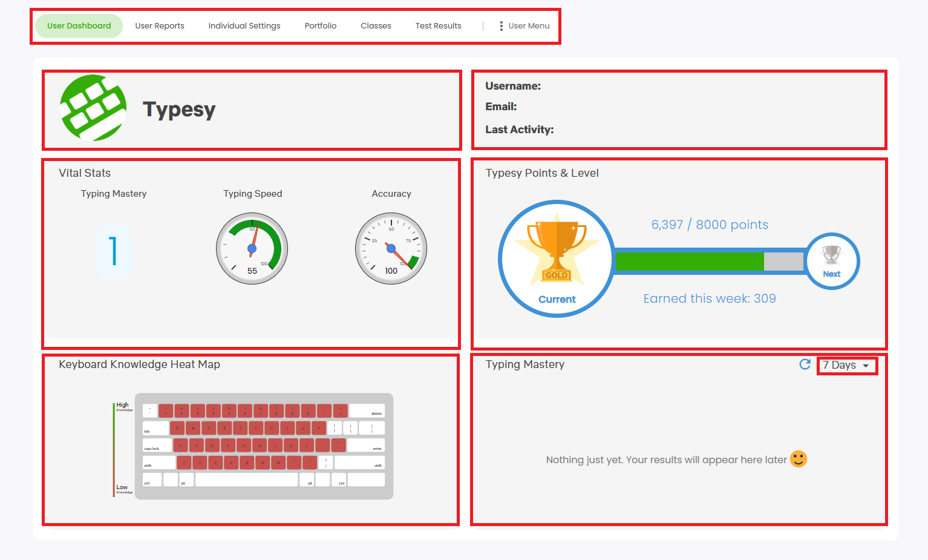Click the Typing Mastery level number 1
This screenshot has width=928, height=560.
(113, 251)
